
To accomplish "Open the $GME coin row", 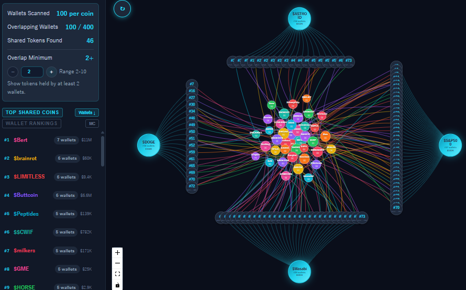I will pos(50,269).
